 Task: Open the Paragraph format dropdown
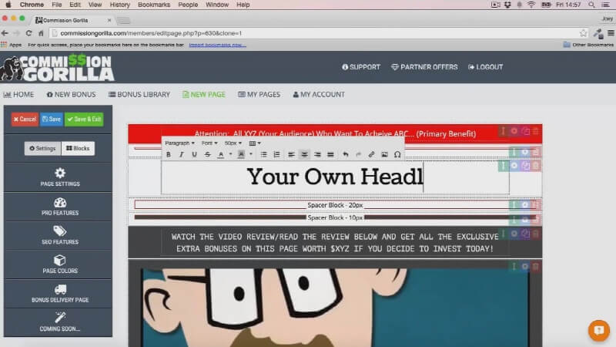tap(179, 143)
